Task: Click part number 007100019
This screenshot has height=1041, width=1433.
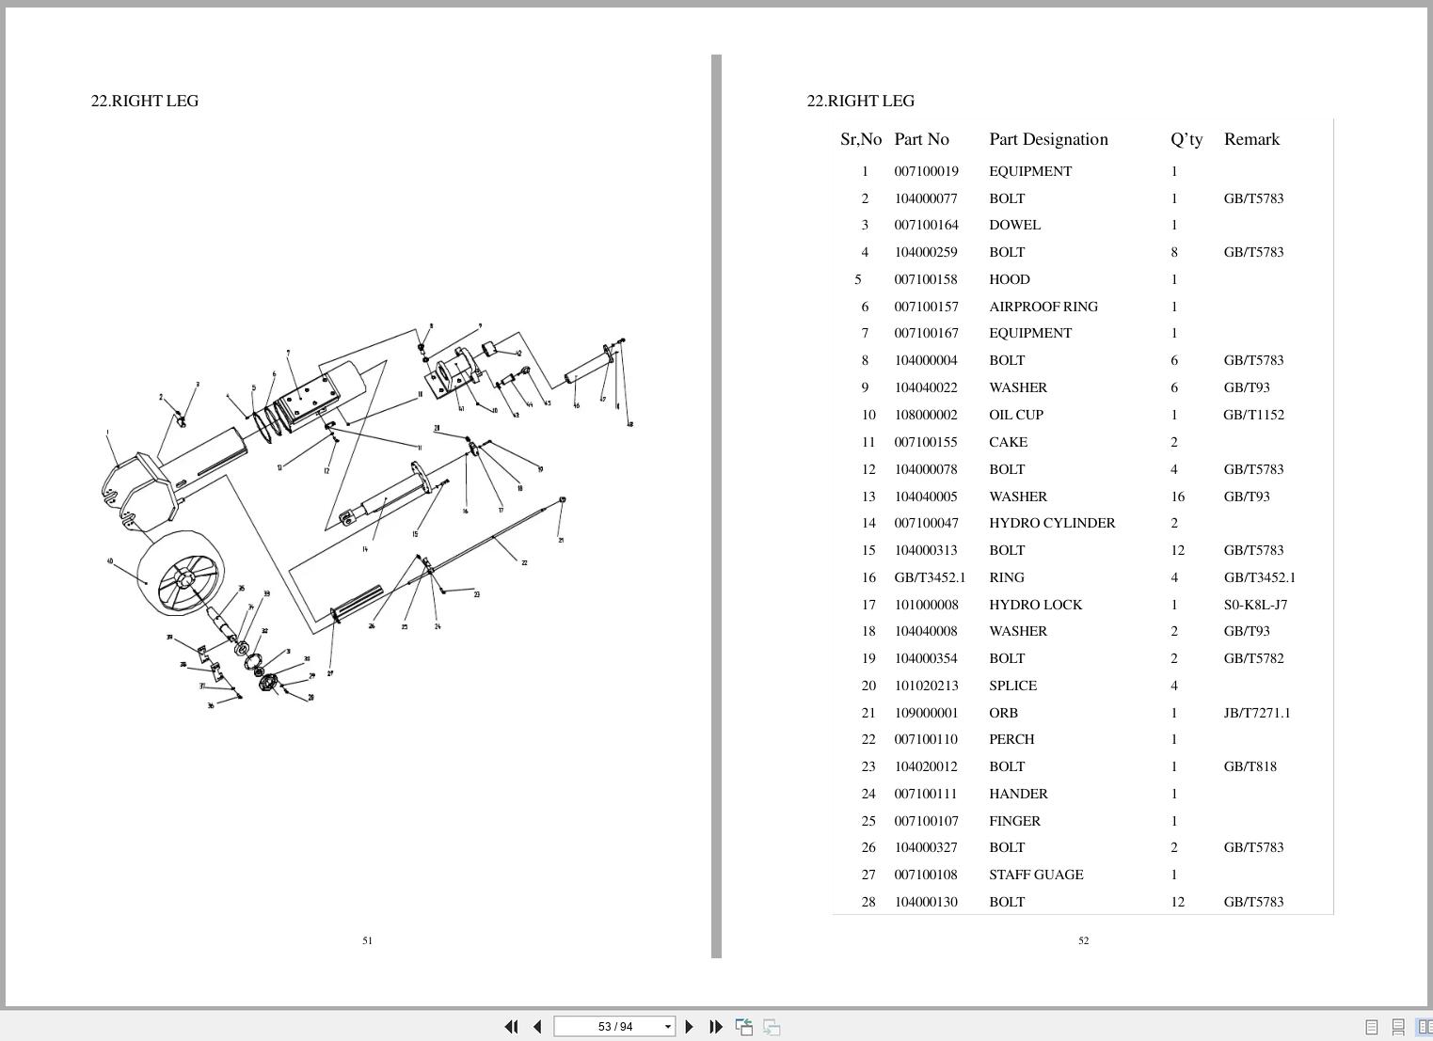Action: coord(926,171)
